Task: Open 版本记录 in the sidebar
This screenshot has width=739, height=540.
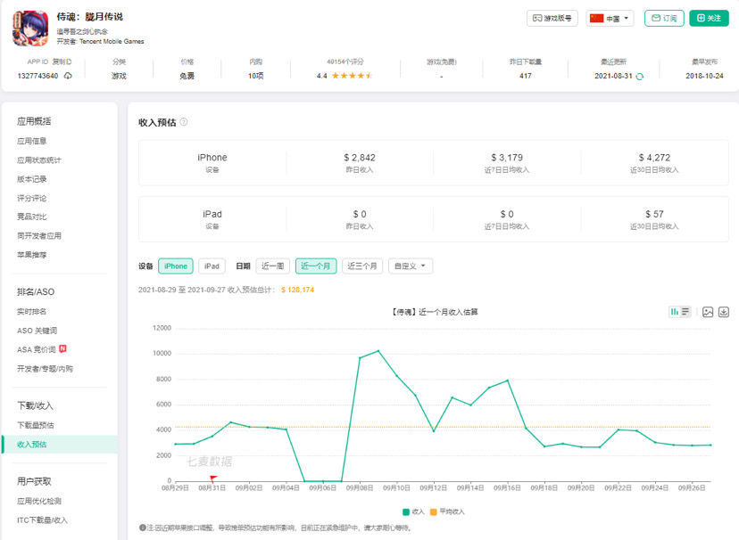Action: (31, 179)
